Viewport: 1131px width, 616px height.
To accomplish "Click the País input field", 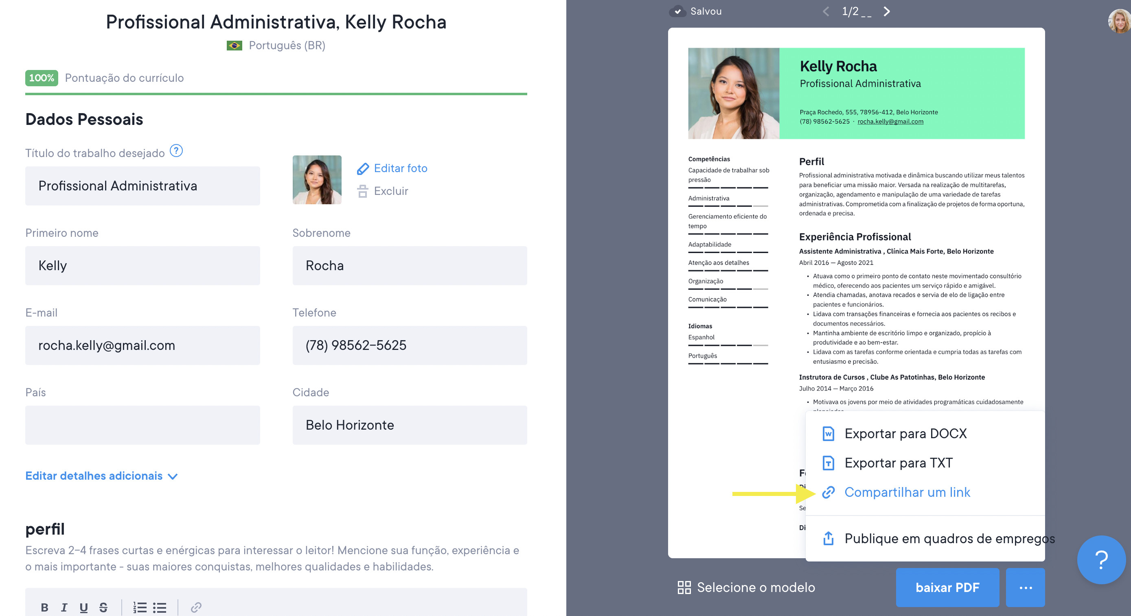I will coord(142,425).
